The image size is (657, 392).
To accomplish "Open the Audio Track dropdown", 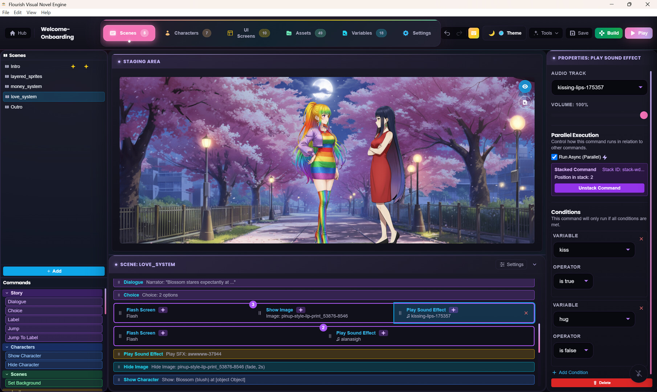I will [x=599, y=87].
